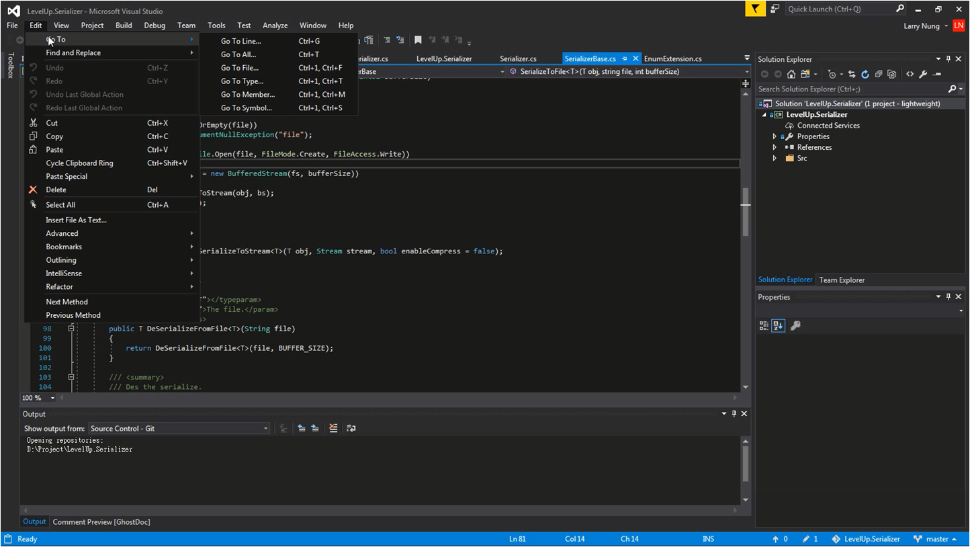
Task: Click pending changes pencil count in status bar
Action: [809, 539]
